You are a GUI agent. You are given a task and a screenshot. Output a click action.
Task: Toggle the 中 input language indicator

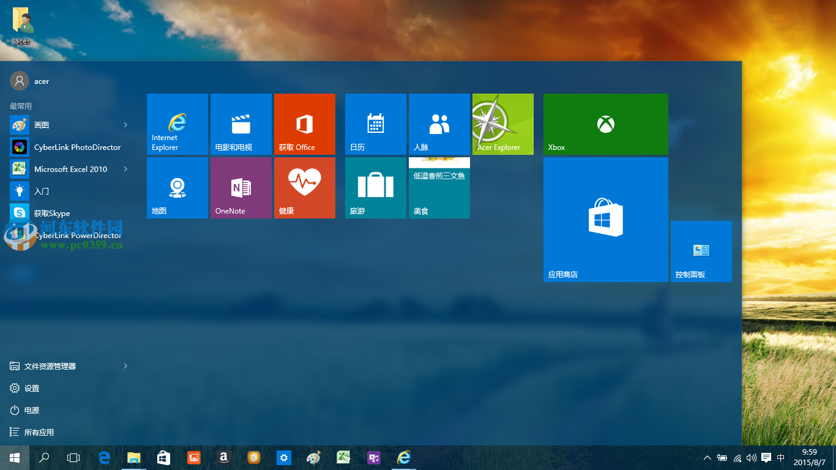[781, 457]
